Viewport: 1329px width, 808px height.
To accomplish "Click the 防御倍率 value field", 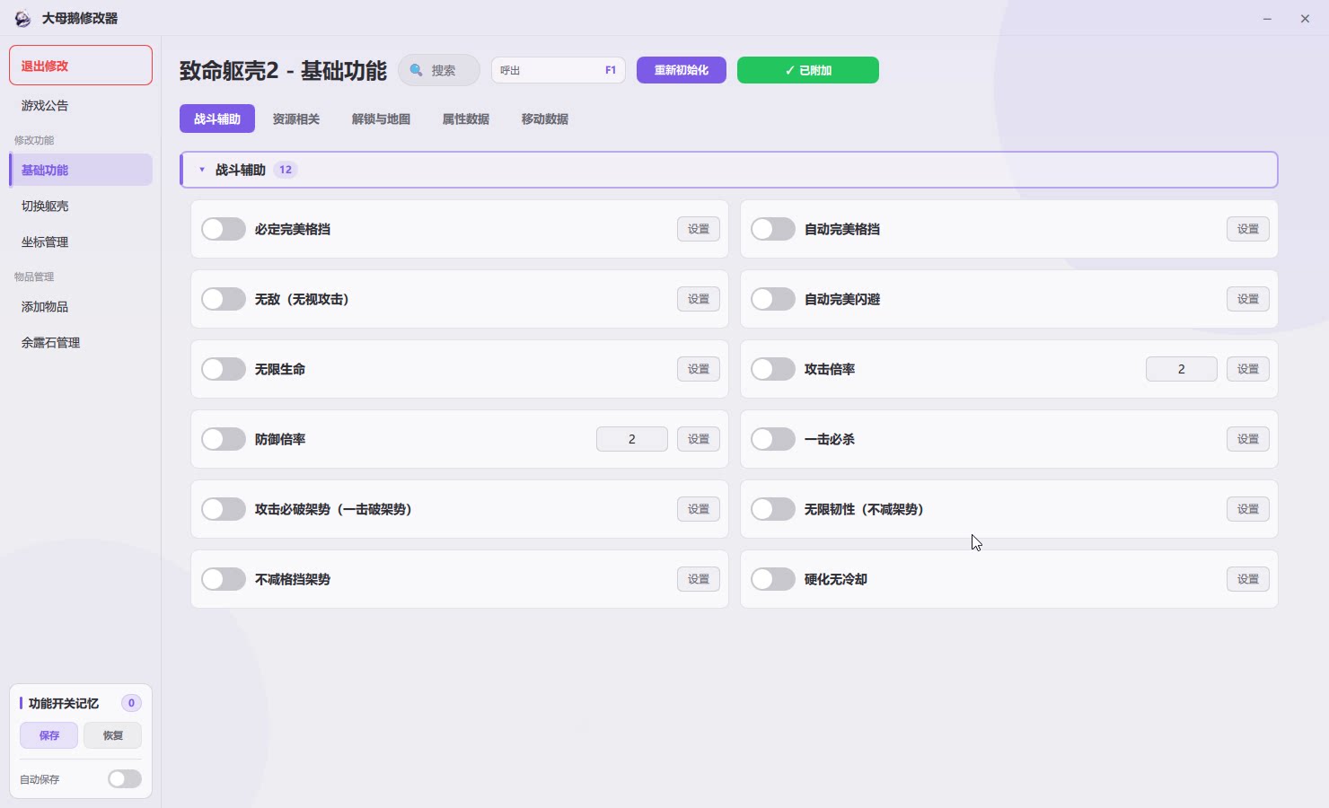I will point(632,439).
